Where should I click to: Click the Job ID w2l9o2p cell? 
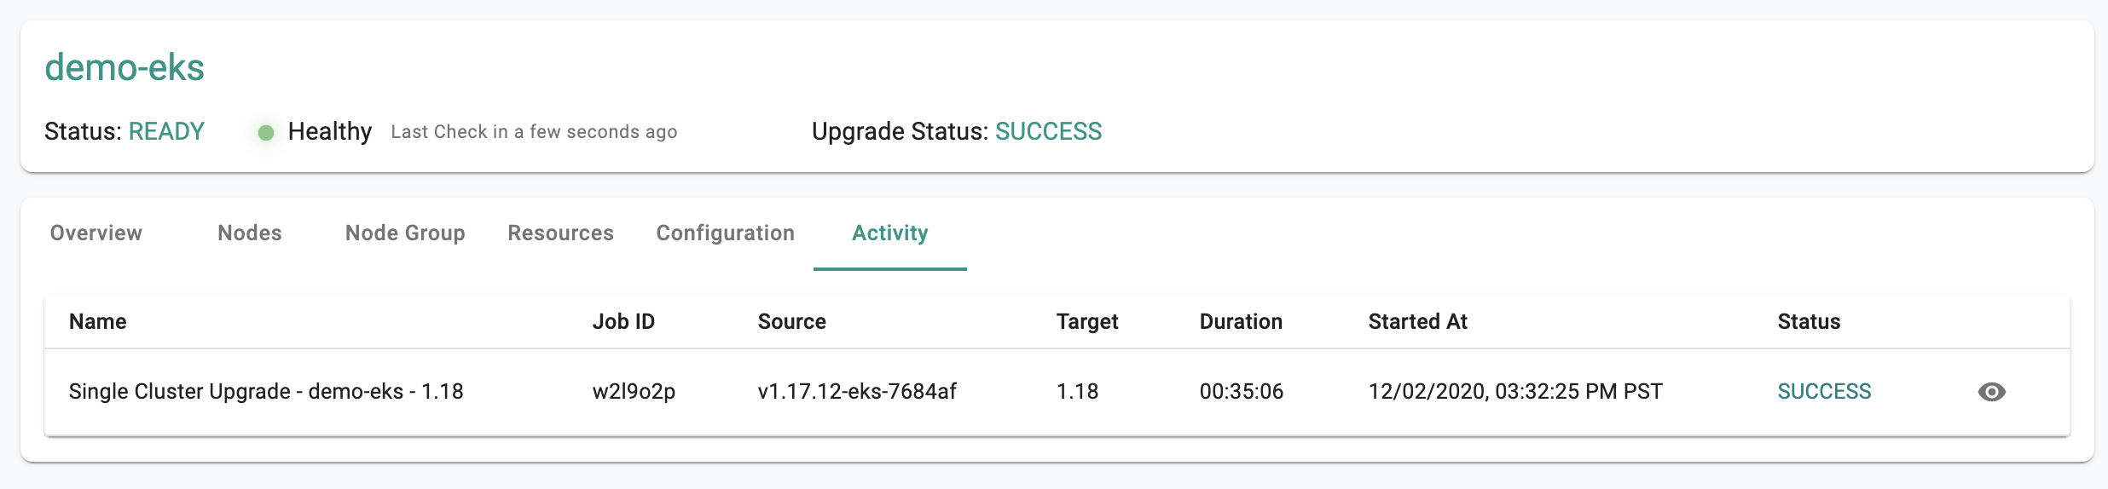[634, 391]
